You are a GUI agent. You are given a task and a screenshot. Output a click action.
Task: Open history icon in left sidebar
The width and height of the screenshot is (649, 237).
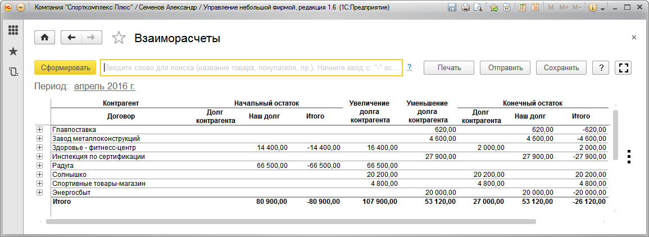[x=13, y=71]
